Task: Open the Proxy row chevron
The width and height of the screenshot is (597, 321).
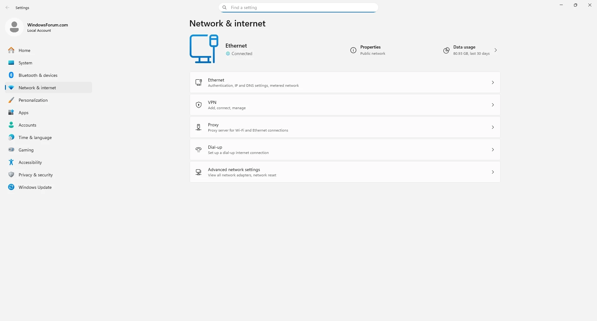Action: coord(493,127)
